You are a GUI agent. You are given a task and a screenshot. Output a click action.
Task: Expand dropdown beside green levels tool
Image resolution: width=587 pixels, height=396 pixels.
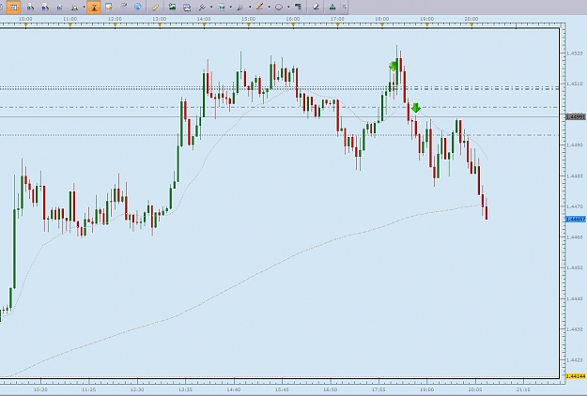pyautogui.click(x=231, y=8)
